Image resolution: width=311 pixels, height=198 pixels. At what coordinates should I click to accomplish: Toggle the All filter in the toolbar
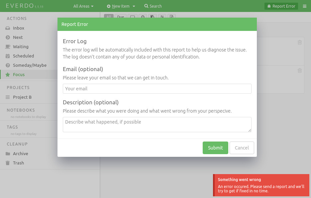pos(109,17)
